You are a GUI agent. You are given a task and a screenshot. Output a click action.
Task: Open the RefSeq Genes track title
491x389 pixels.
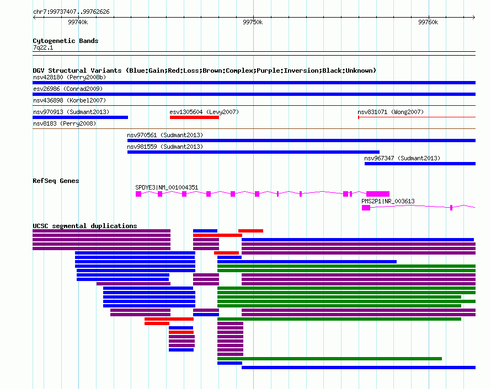(56, 181)
